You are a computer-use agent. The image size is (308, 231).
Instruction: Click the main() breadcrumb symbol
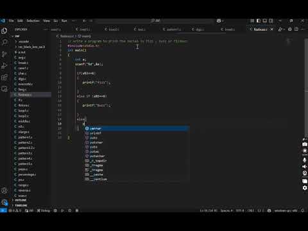(85, 37)
